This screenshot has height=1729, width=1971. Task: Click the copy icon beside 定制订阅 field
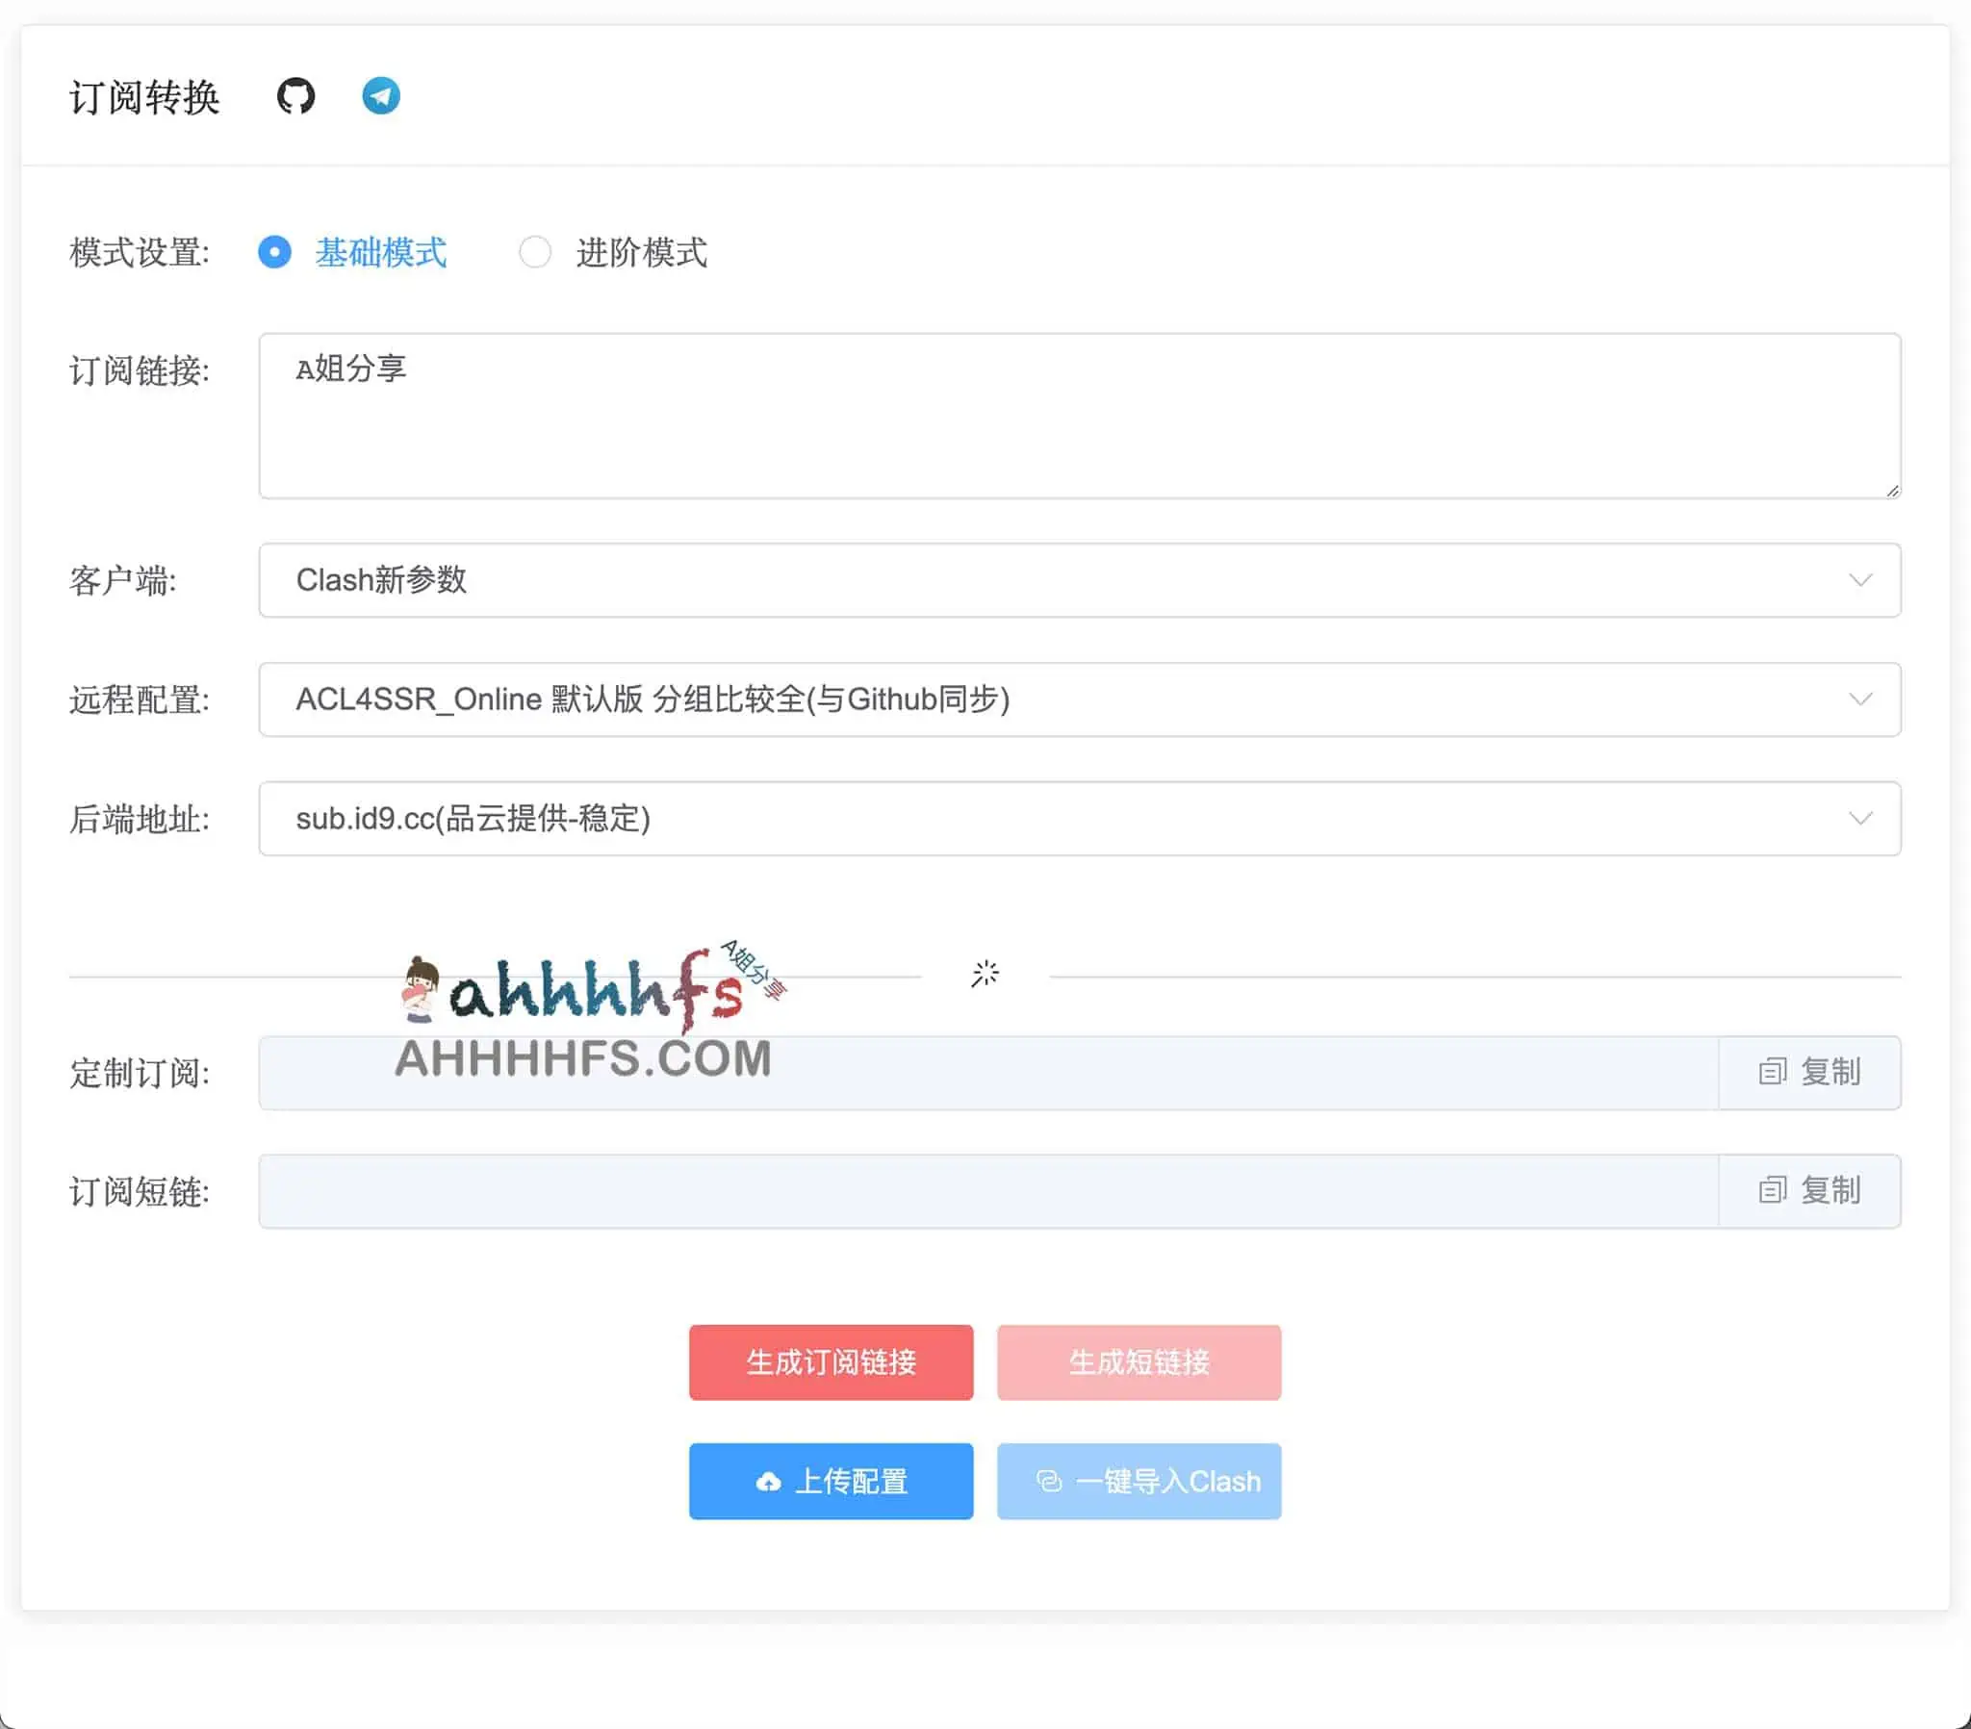click(1775, 1072)
